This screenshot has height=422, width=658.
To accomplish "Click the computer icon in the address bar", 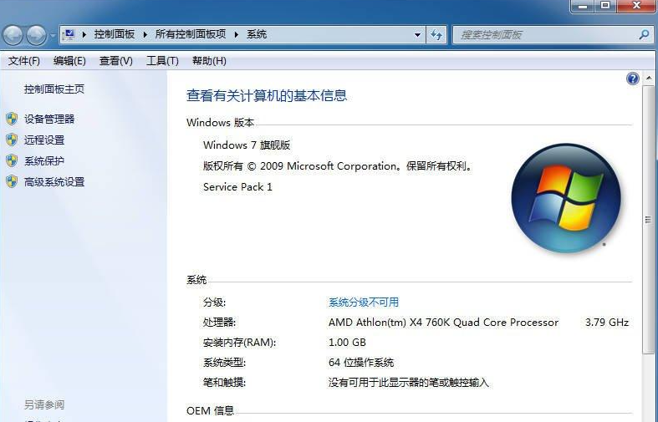I will tap(69, 34).
